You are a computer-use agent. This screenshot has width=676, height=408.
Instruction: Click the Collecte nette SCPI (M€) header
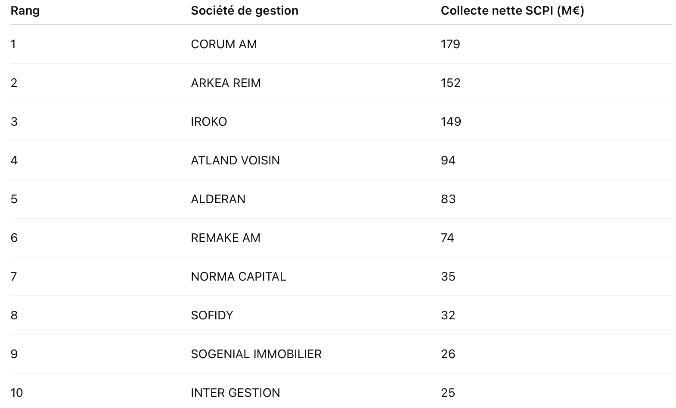pyautogui.click(x=512, y=11)
